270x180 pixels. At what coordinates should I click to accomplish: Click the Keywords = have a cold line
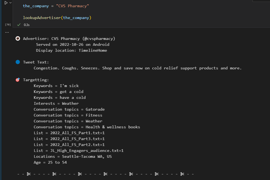pyautogui.click(x=60, y=98)
